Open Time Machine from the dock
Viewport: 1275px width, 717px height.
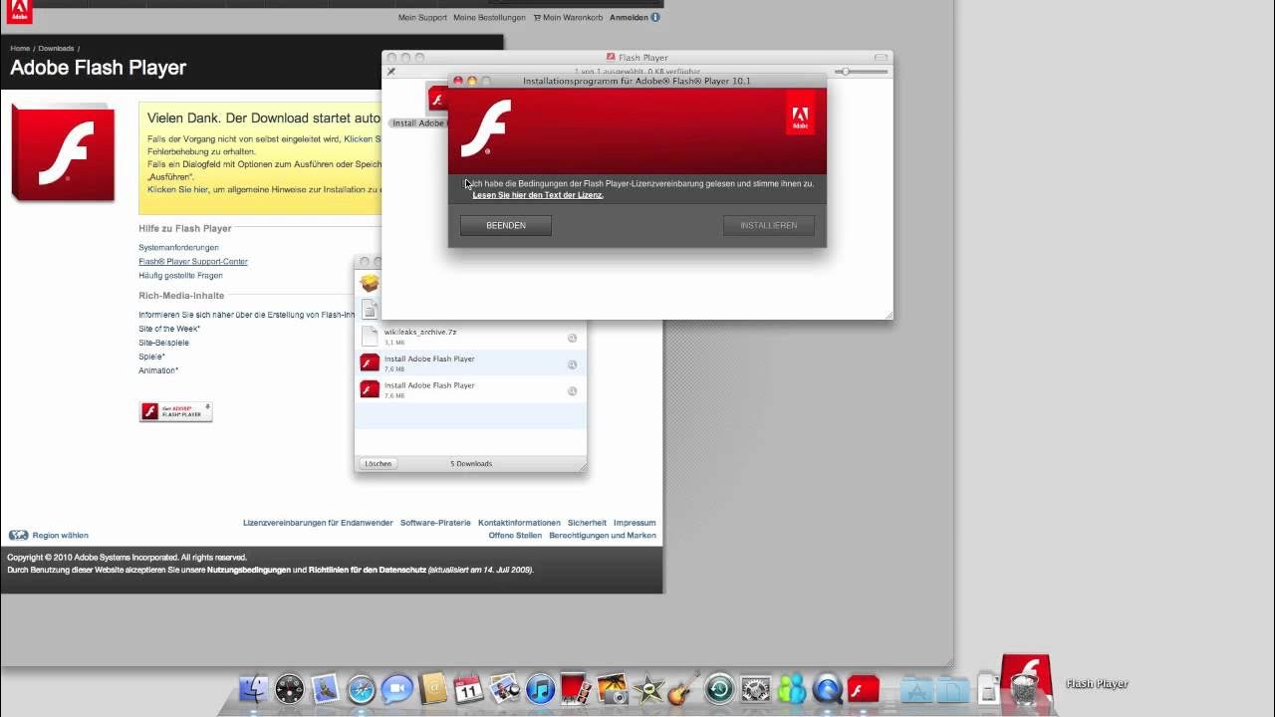(719, 689)
